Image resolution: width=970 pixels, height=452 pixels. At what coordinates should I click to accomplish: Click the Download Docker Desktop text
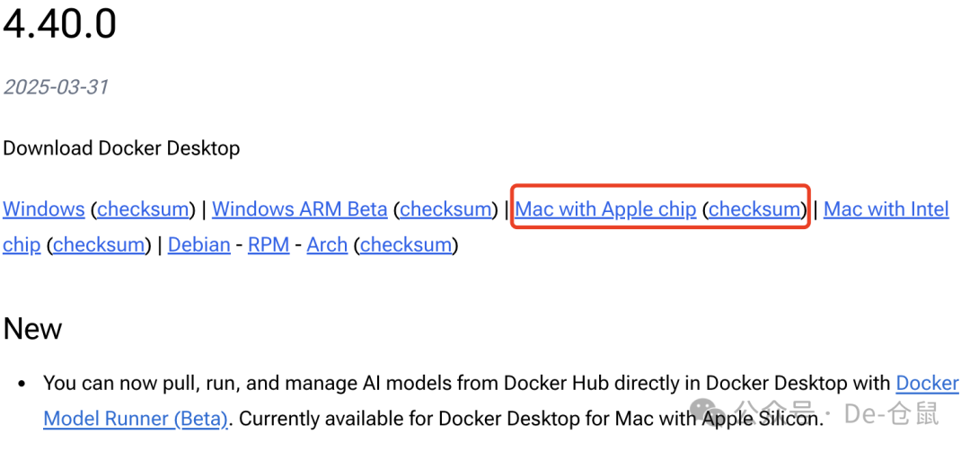(121, 148)
